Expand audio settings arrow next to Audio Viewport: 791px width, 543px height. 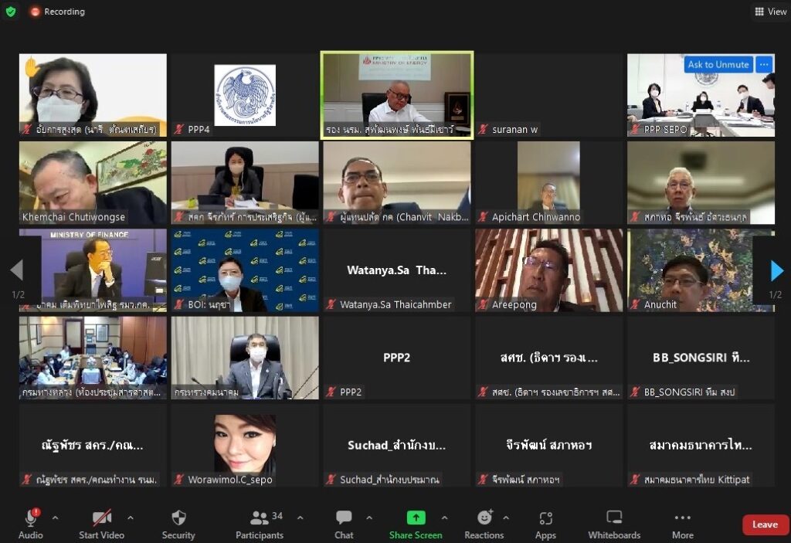(55, 518)
